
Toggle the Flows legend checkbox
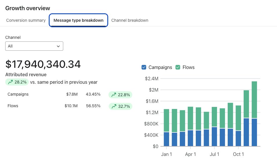coord(178,67)
